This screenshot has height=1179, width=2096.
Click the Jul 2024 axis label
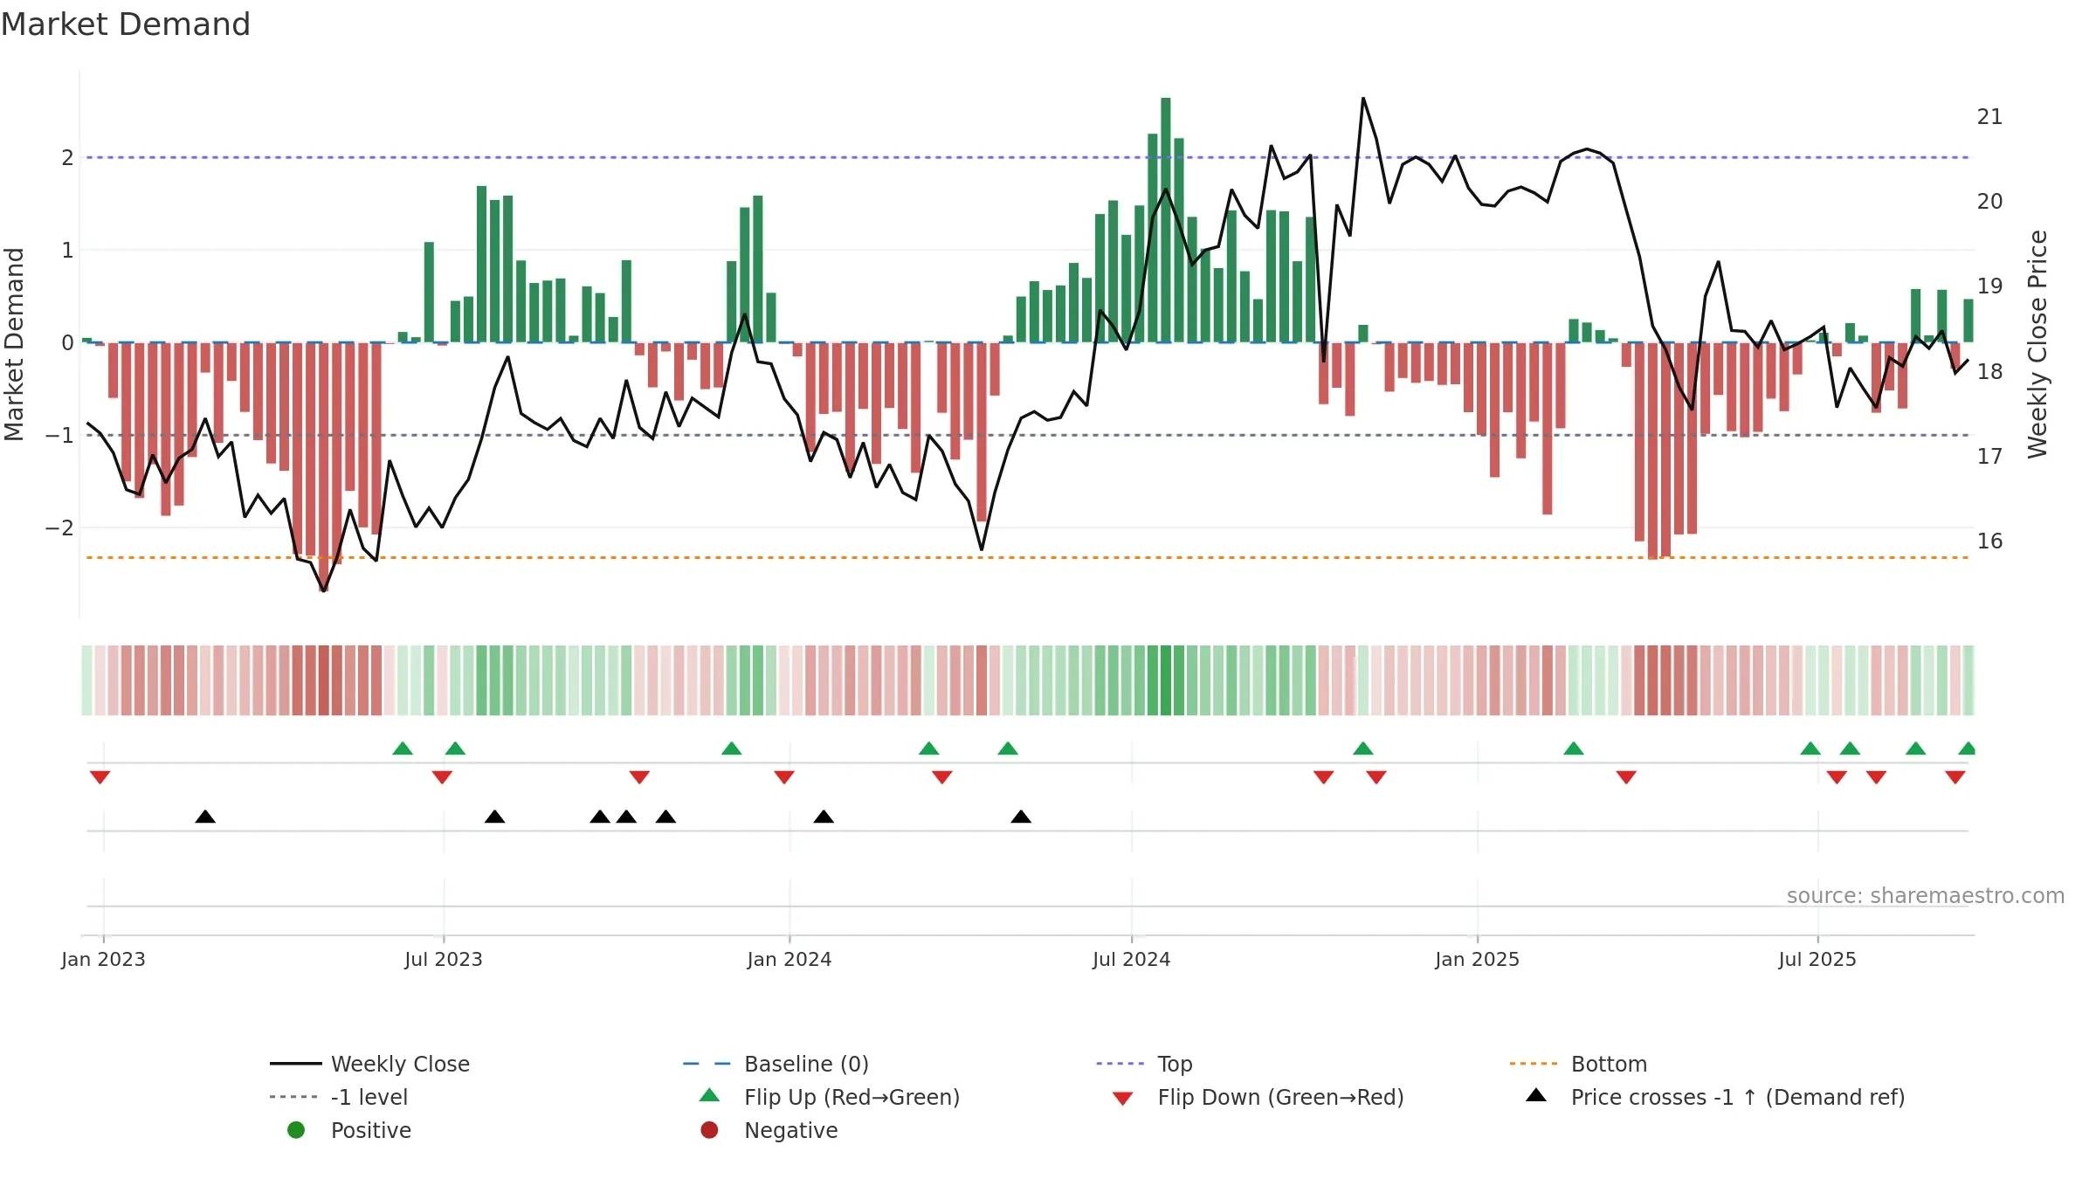click(1132, 959)
